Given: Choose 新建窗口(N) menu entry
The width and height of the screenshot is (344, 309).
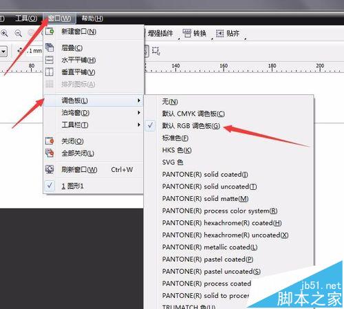Looking at the screenshot, I should point(78,32).
